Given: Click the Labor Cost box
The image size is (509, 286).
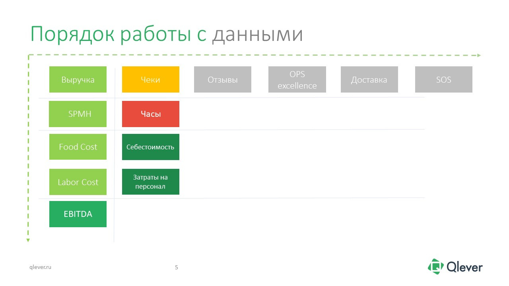Looking at the screenshot, I should click(x=78, y=182).
